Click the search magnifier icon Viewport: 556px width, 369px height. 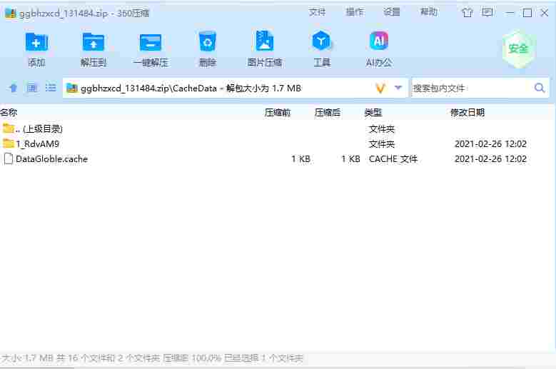click(540, 88)
